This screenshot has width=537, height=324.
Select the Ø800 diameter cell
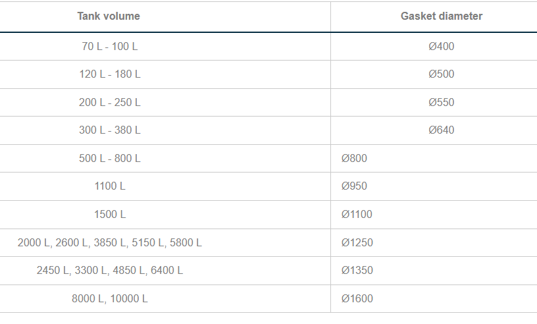pos(354,159)
